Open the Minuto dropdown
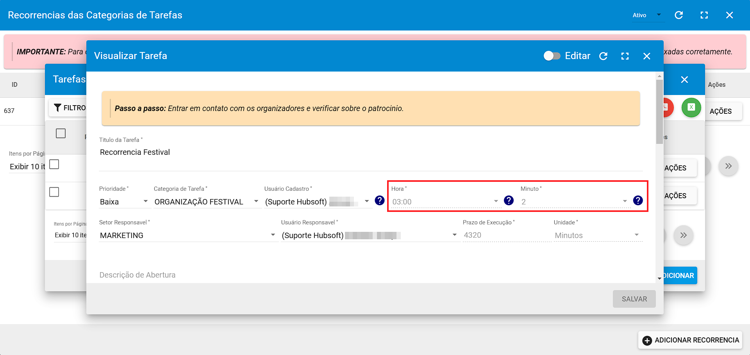Viewport: 750px width, 355px height. click(x=575, y=202)
